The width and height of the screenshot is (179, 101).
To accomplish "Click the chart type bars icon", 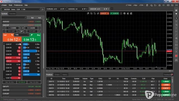I will tap(98, 13).
